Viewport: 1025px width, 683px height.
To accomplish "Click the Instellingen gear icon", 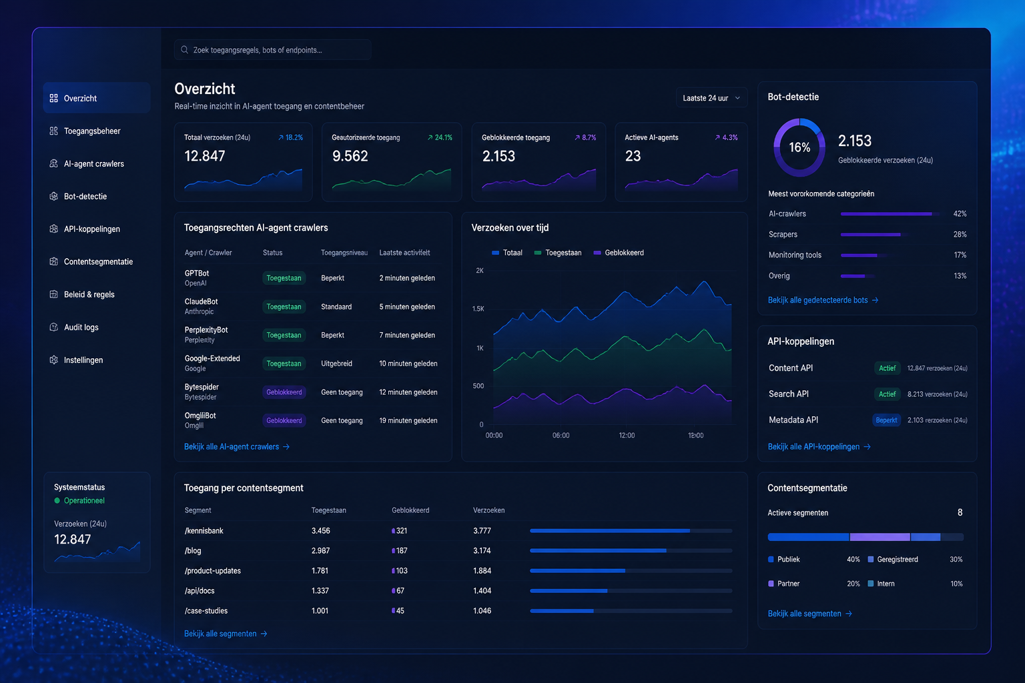I will click(53, 360).
